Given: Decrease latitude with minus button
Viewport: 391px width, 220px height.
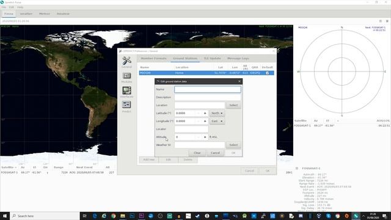Looking at the screenshot, I should [x=199, y=113].
